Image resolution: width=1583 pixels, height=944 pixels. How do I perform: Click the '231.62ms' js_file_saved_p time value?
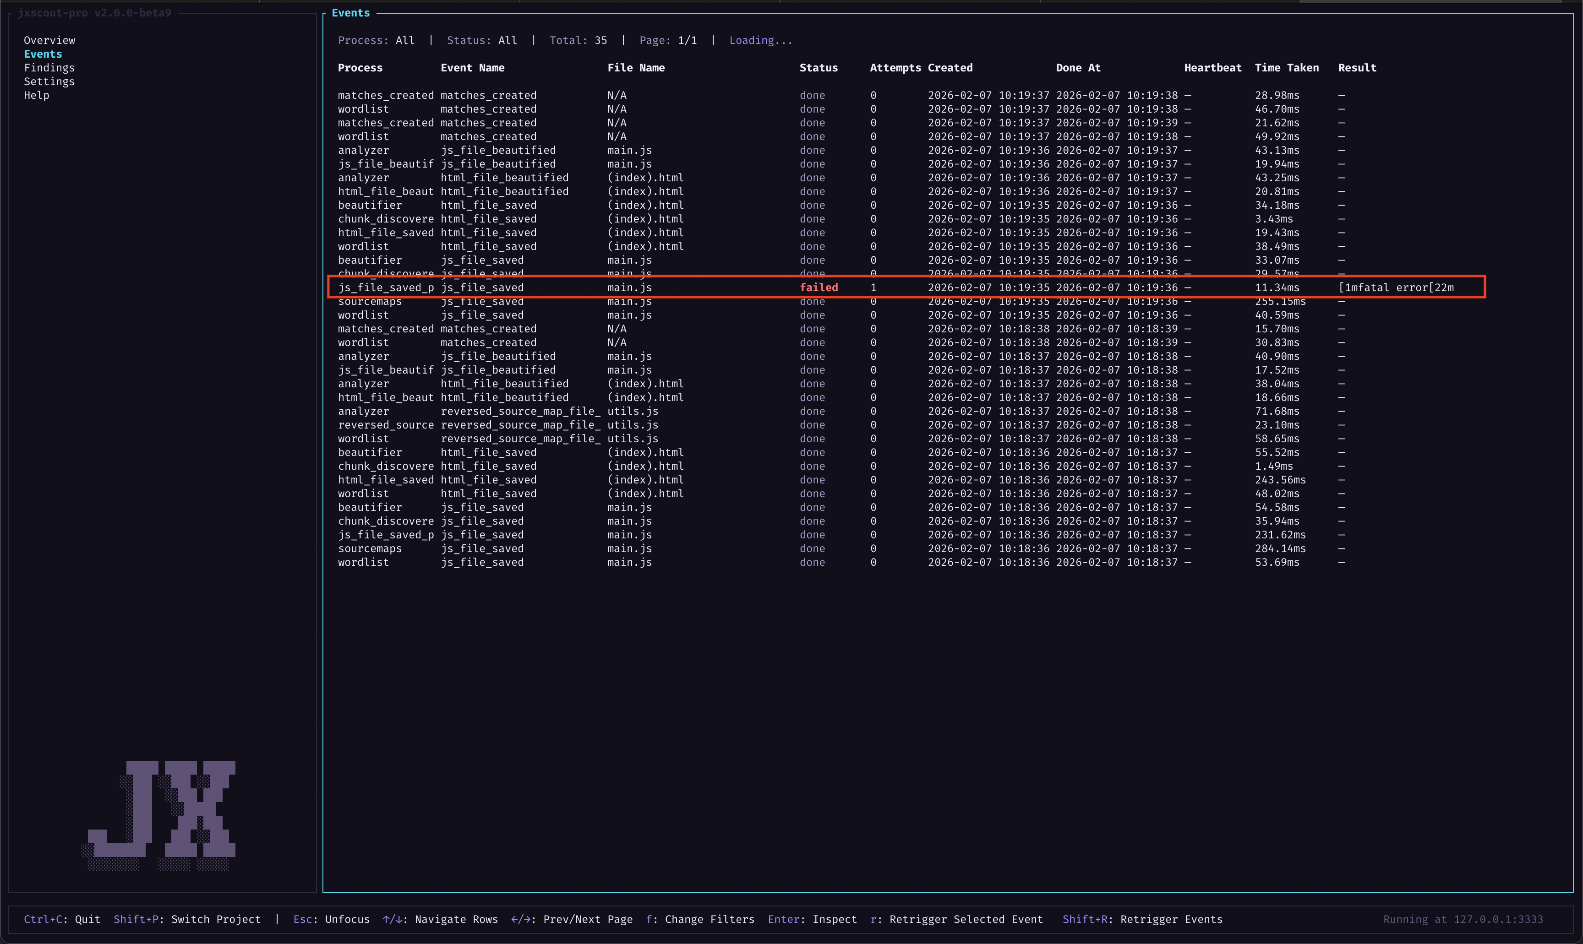click(x=1280, y=535)
